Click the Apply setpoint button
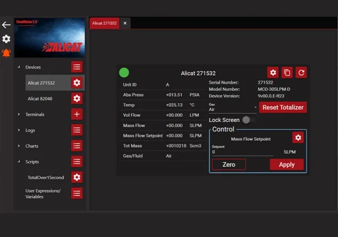 [x=287, y=165]
